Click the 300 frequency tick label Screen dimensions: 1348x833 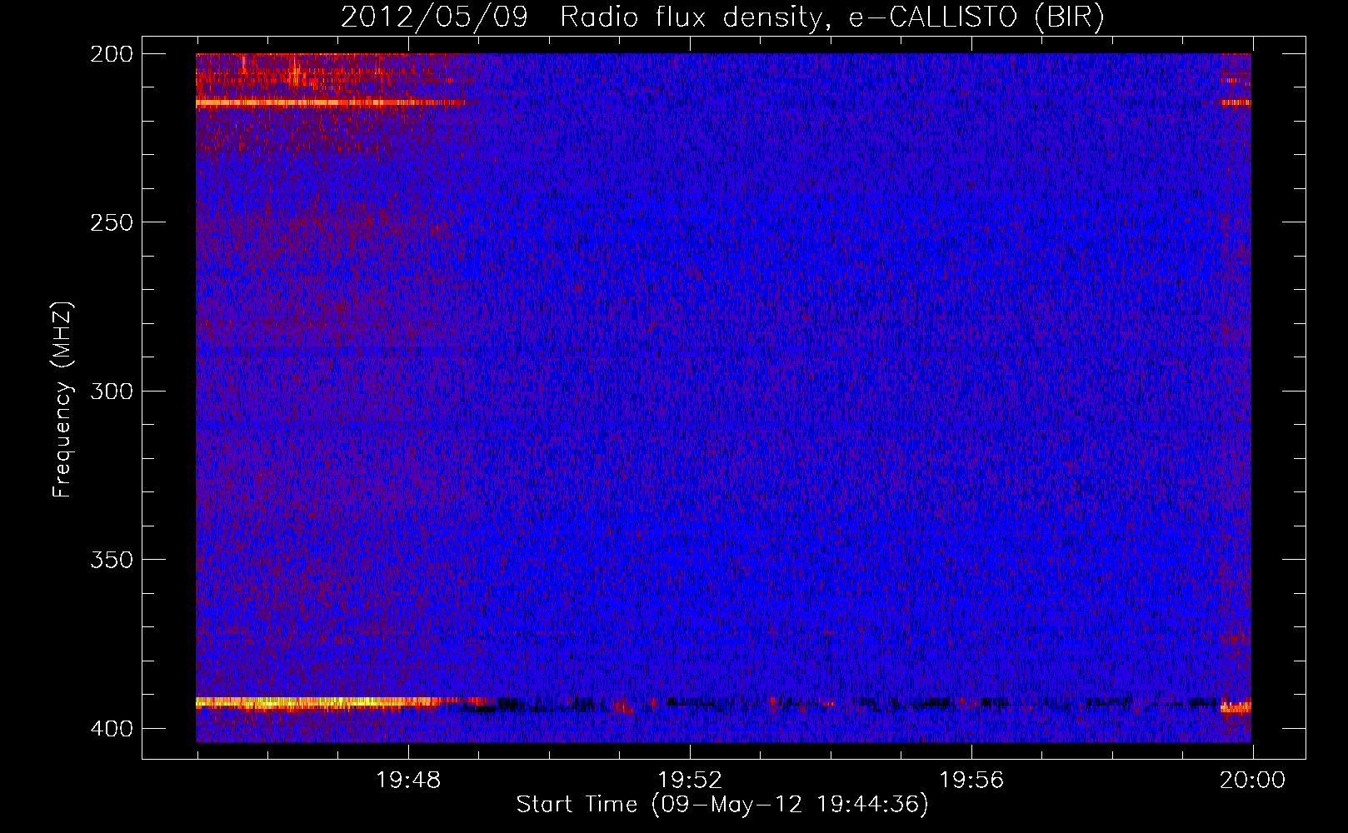(x=111, y=391)
